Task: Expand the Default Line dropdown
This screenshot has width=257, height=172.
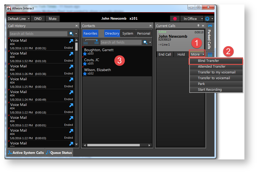Action: (x=18, y=19)
